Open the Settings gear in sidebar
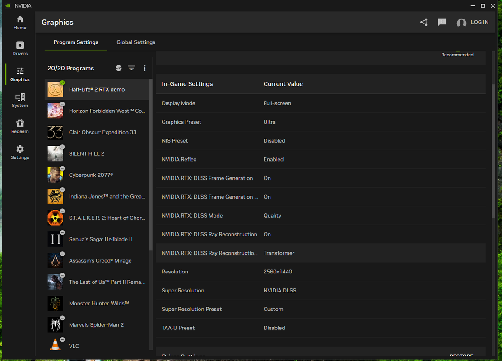The width and height of the screenshot is (502, 361). click(20, 153)
